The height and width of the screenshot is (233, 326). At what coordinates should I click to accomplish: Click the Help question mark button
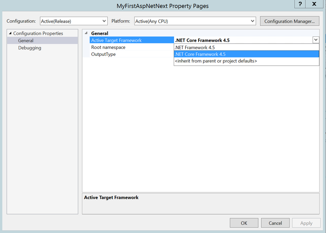pos(300,4)
